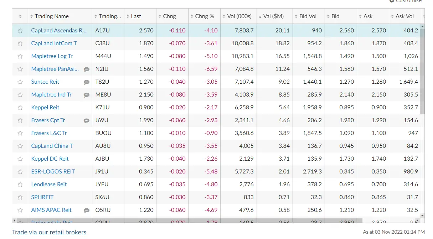Open the CapLand Ascendas REIT link

(59, 31)
